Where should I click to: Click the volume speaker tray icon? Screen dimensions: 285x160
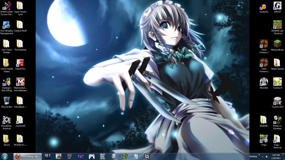[267, 156]
